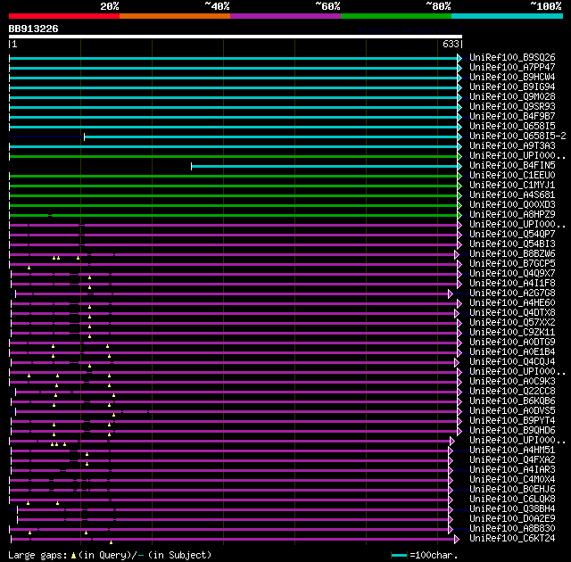
Task: Click the purple alignment bar of A2G7G8
Action: pos(232,293)
